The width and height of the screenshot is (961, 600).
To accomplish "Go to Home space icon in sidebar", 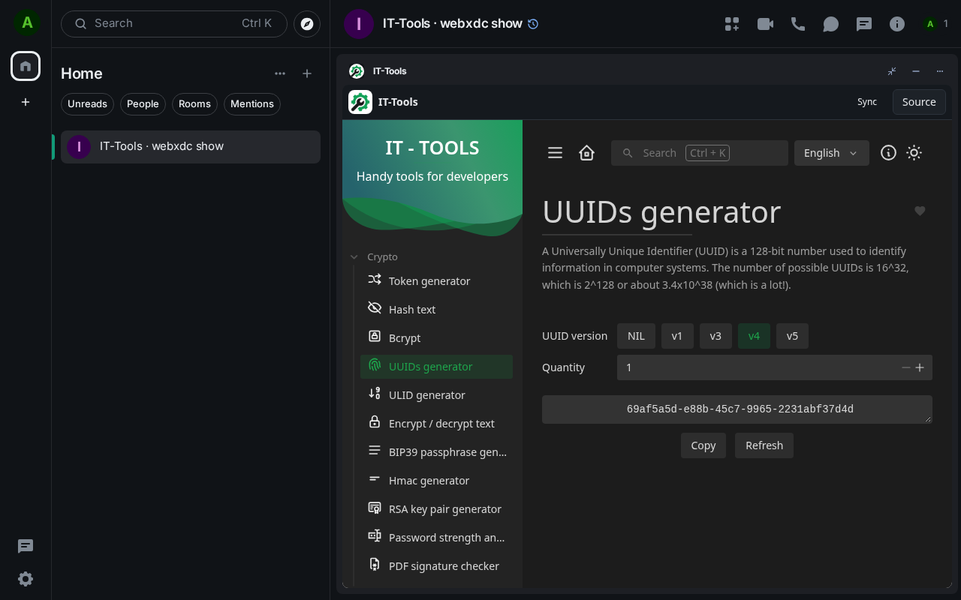I will (x=26, y=66).
